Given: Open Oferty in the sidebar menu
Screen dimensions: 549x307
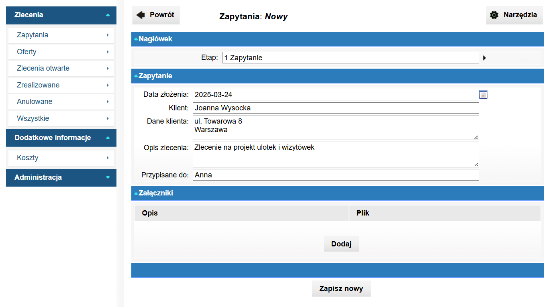Looking at the screenshot, I should [x=61, y=52].
